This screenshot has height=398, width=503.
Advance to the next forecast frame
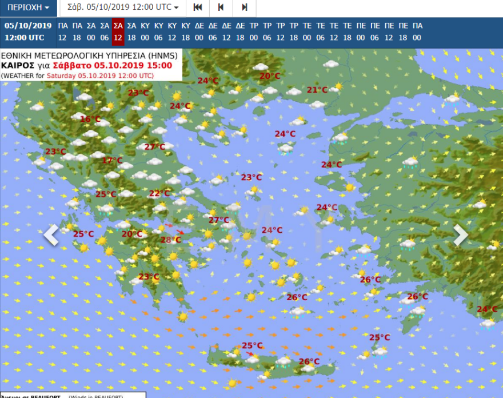coord(245,8)
